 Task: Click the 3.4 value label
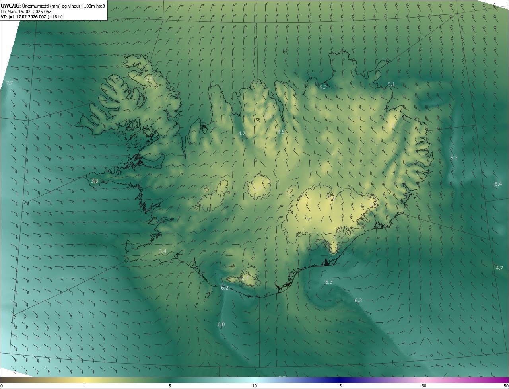click(163, 251)
